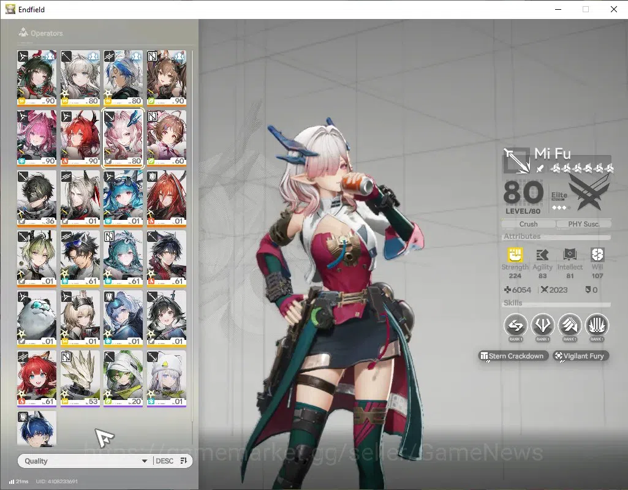The height and width of the screenshot is (490, 628).
Task: Open the skill icon with trident-shaped prongs
Action: pyautogui.click(x=543, y=325)
